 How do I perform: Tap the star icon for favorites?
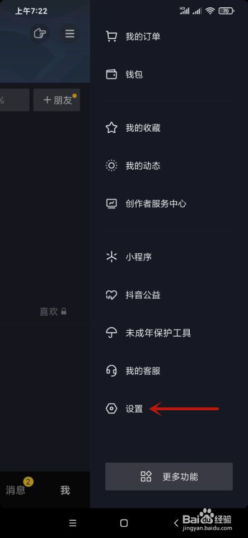point(111,128)
